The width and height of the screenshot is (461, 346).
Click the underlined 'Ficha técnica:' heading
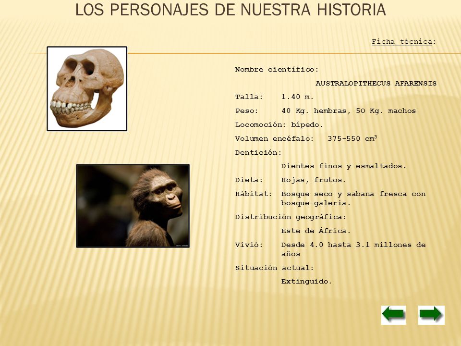click(x=404, y=42)
